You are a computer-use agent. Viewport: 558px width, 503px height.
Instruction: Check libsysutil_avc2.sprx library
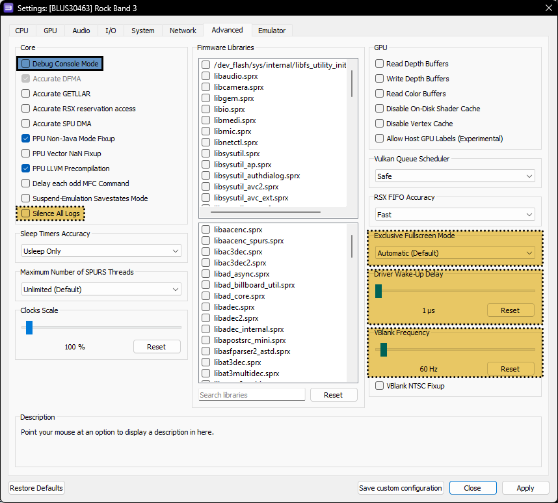[x=206, y=187]
